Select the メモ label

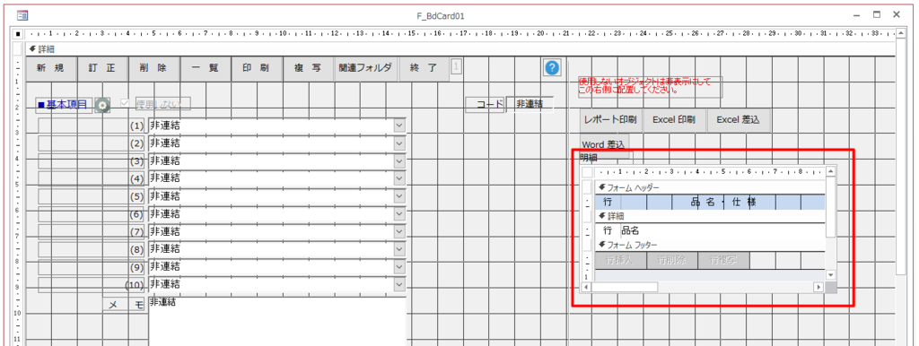point(124,305)
